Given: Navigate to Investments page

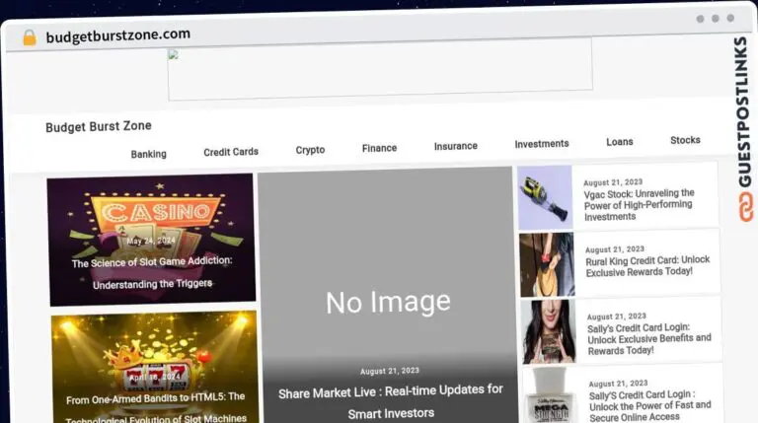Looking at the screenshot, I should (541, 144).
